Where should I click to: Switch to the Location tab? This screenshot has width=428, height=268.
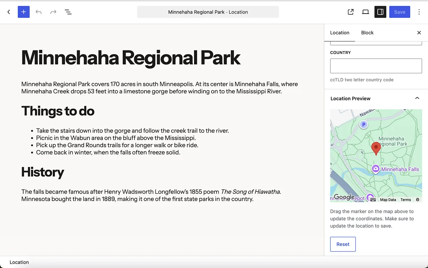pos(340,33)
